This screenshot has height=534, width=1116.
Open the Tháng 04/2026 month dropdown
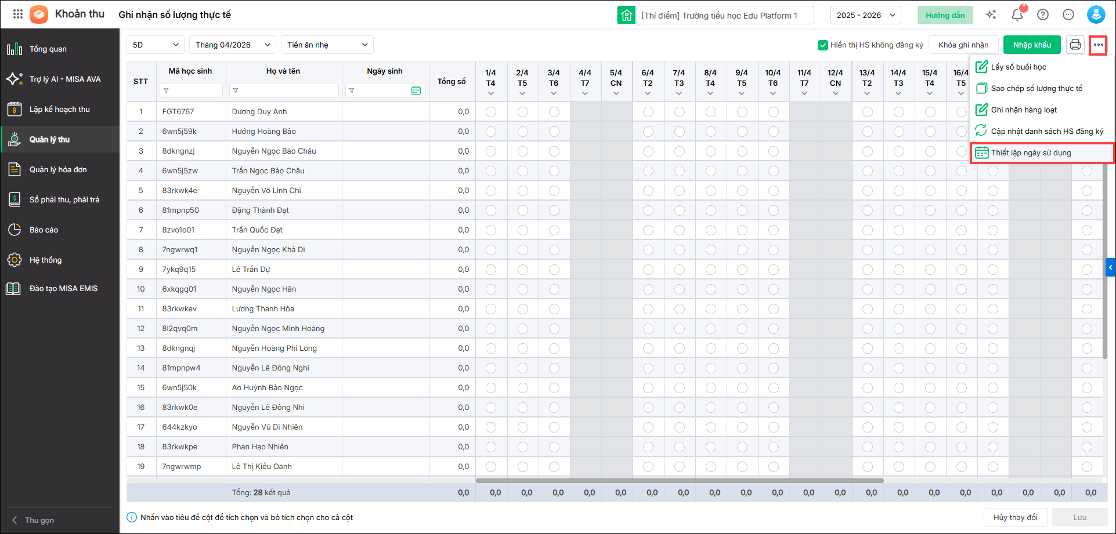point(232,45)
